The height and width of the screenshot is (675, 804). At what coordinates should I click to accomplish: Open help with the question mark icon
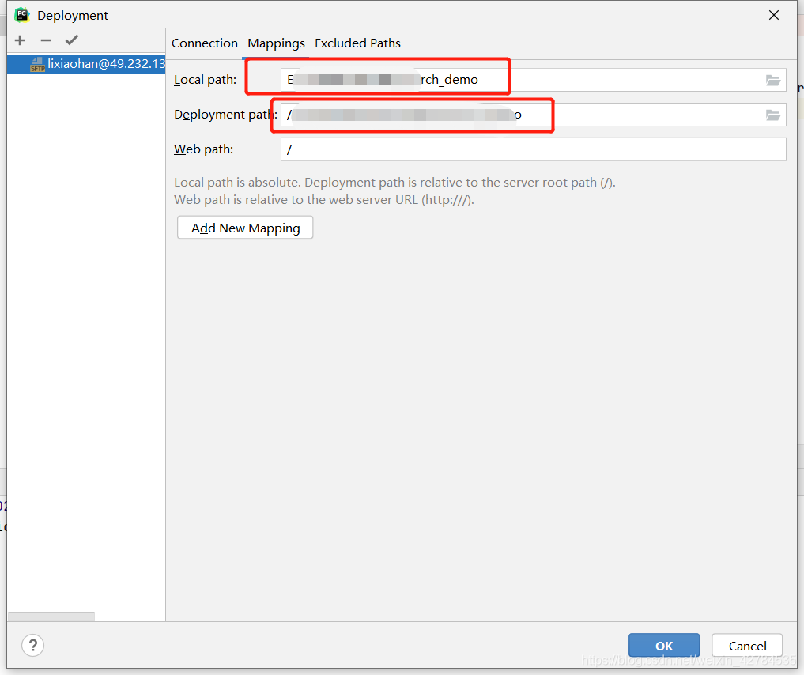[33, 645]
